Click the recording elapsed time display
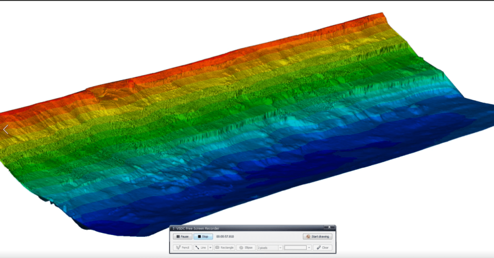Viewport: 494px width, 258px height. 225,236
